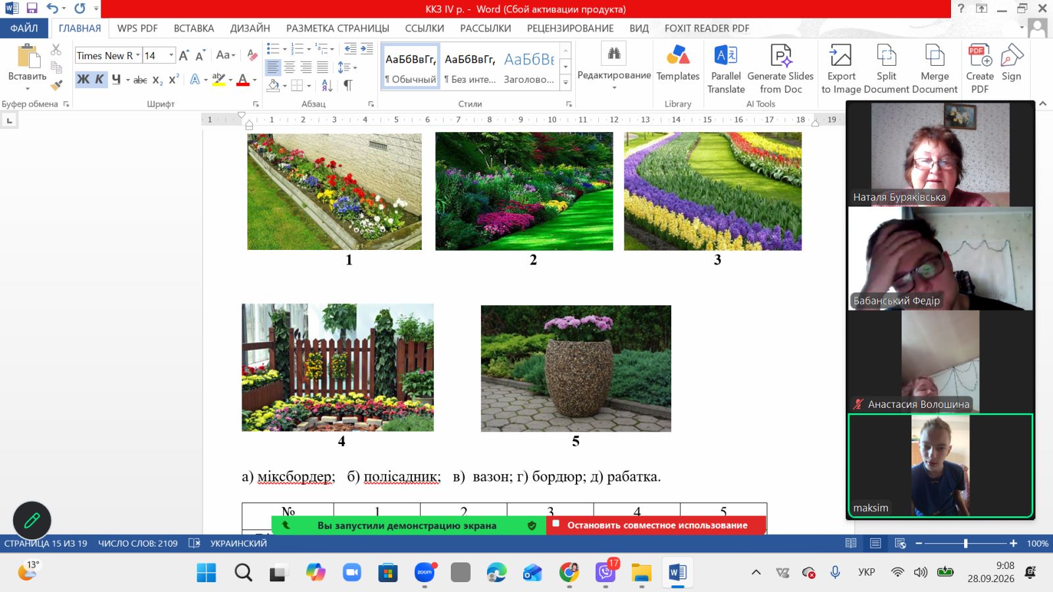The width and height of the screenshot is (1053, 592).
Task: Adjust the zoom slider in status bar
Action: click(965, 543)
